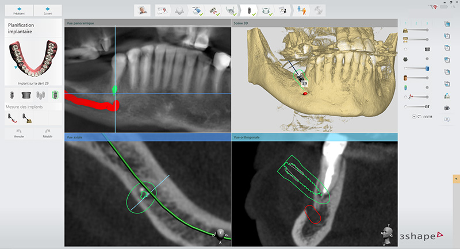
Task: Click Annuler to undo last action
Action: (x=18, y=133)
